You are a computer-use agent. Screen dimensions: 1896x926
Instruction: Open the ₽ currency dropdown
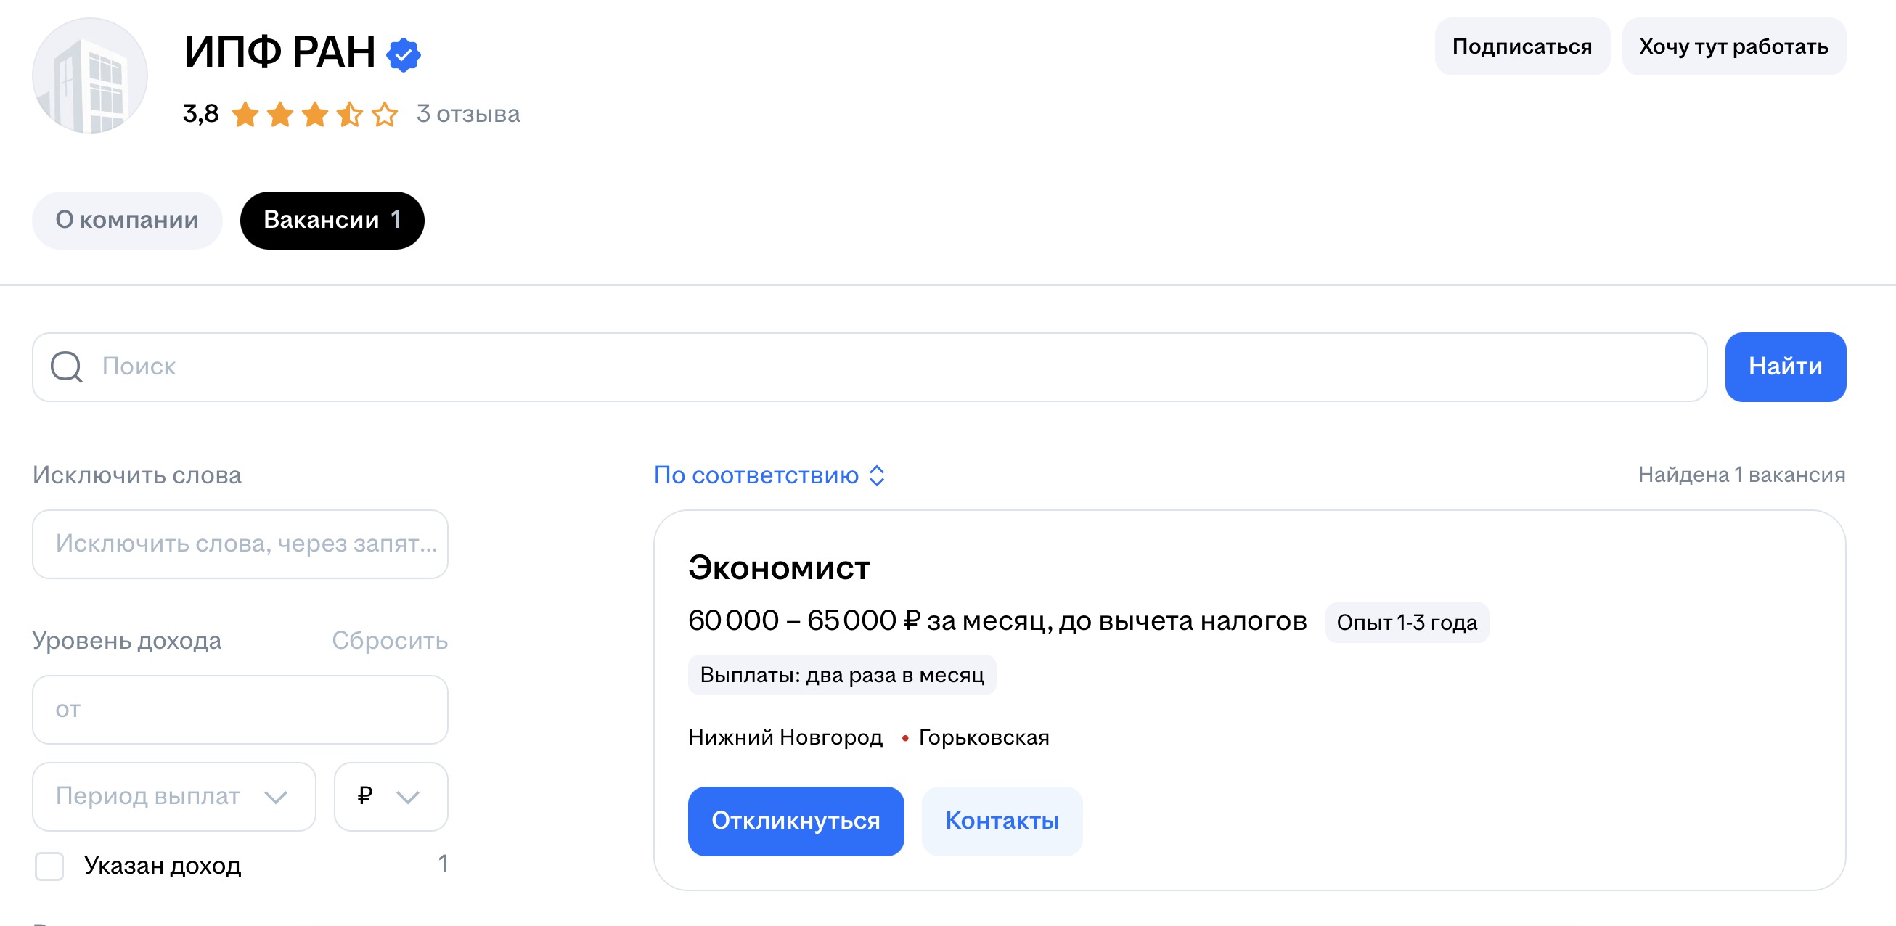click(390, 796)
